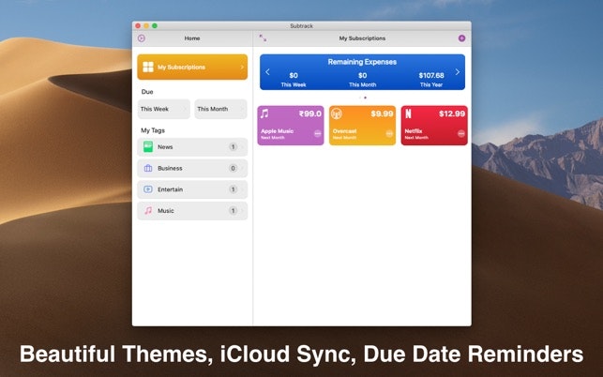Click the expand arrows icon in toolbar
The image size is (603, 377).
(x=263, y=38)
